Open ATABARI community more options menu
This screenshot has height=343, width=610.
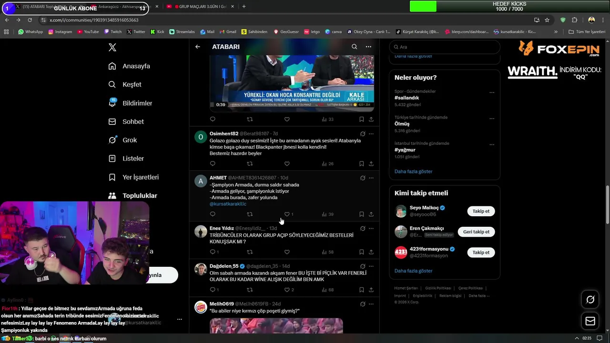[x=368, y=47]
